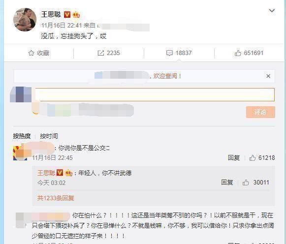This screenshot has width=286, height=244.
Task: Click 回复 on 王思聪's reply
Action: coord(227,182)
